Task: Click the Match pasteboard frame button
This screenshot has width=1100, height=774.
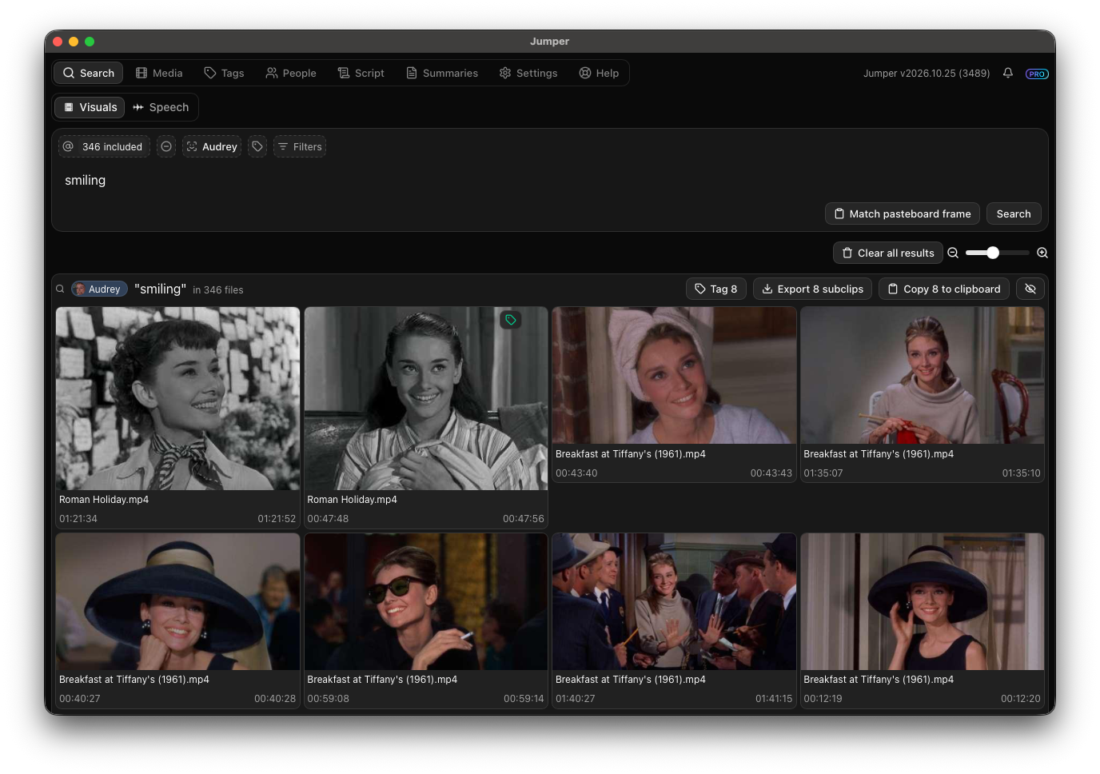Action: (903, 213)
